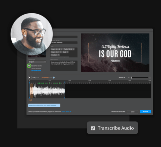This screenshot has height=147, width=161.
Task: Click the Soundbite info icon
Action: pyautogui.click(x=54, y=78)
